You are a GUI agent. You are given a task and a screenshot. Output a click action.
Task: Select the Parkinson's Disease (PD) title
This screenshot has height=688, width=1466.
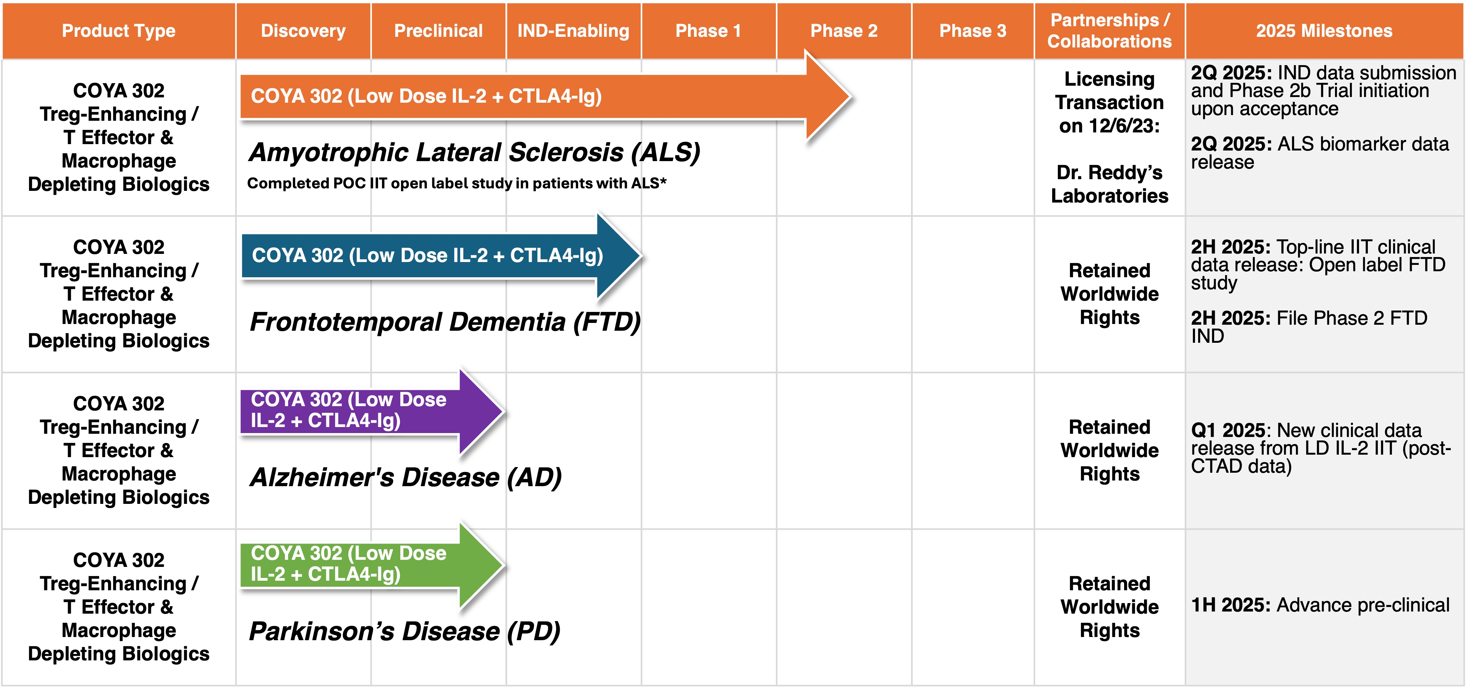(x=405, y=631)
